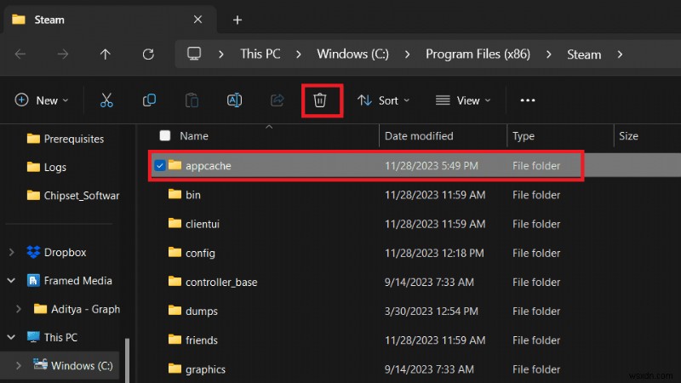681x383 pixels.
Task: Click the This PC monitor icon in sidebar
Action: [33, 337]
